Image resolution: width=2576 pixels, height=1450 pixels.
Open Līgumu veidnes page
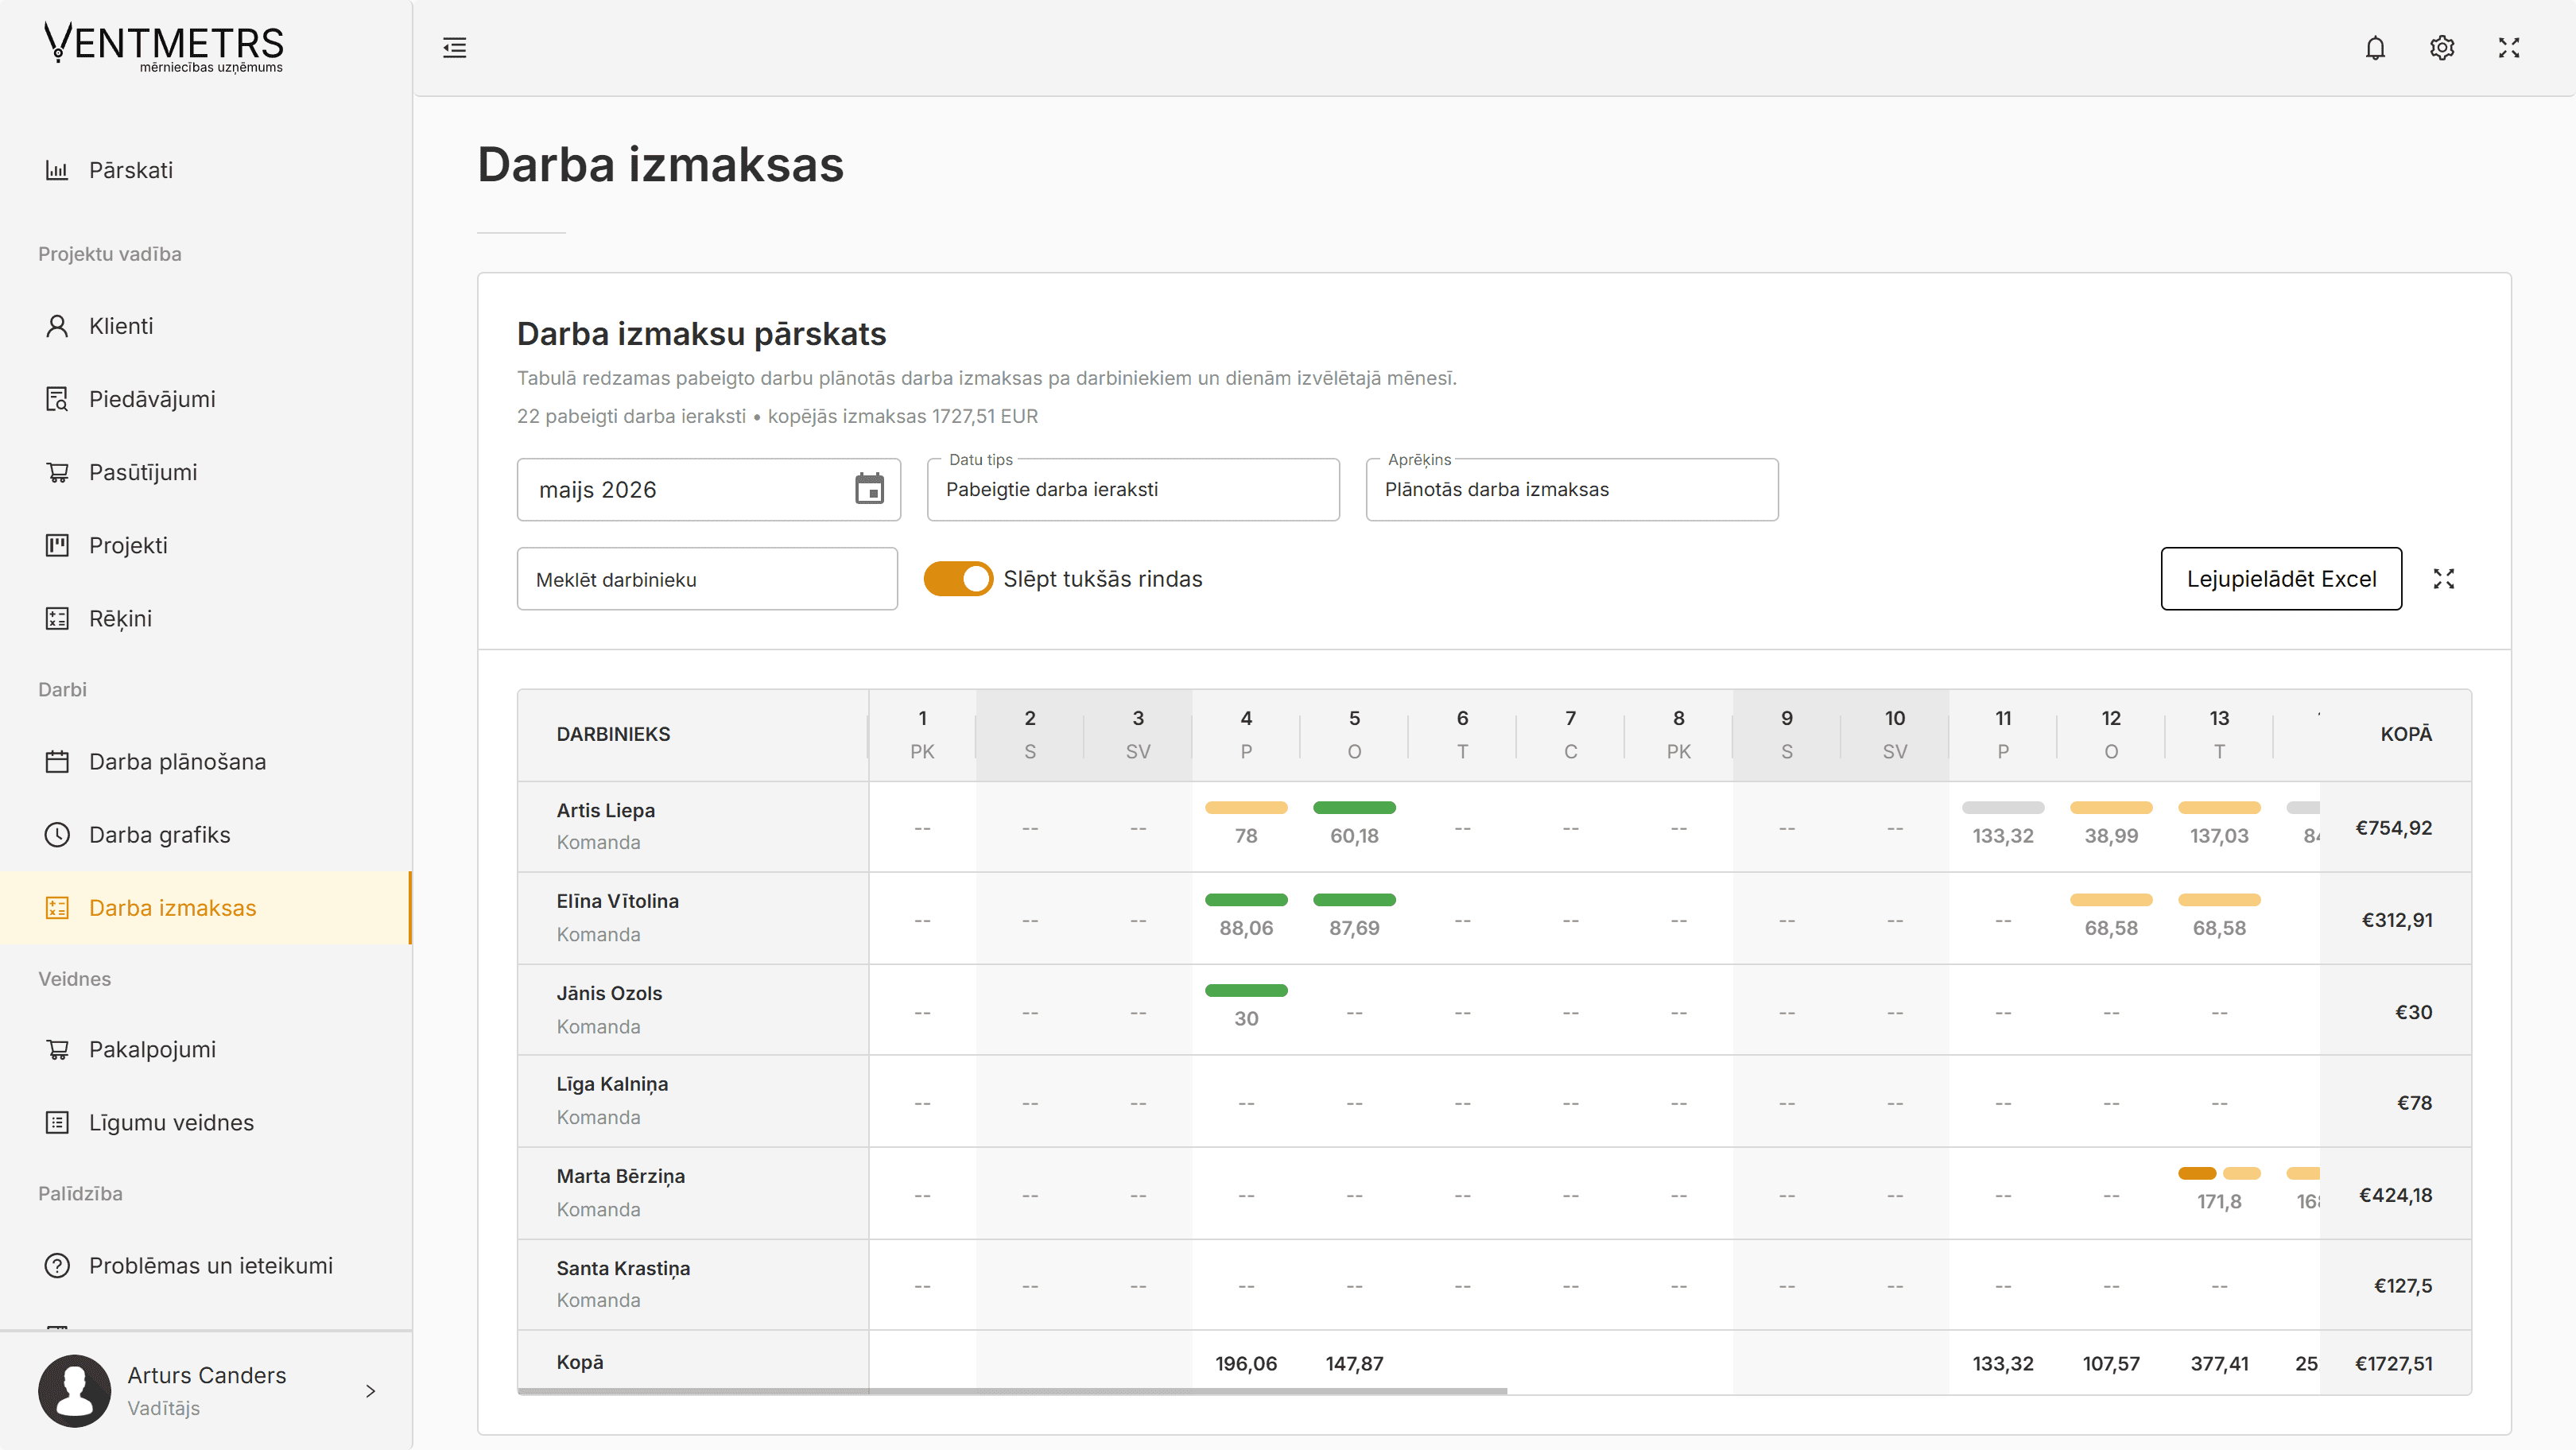205,1122
